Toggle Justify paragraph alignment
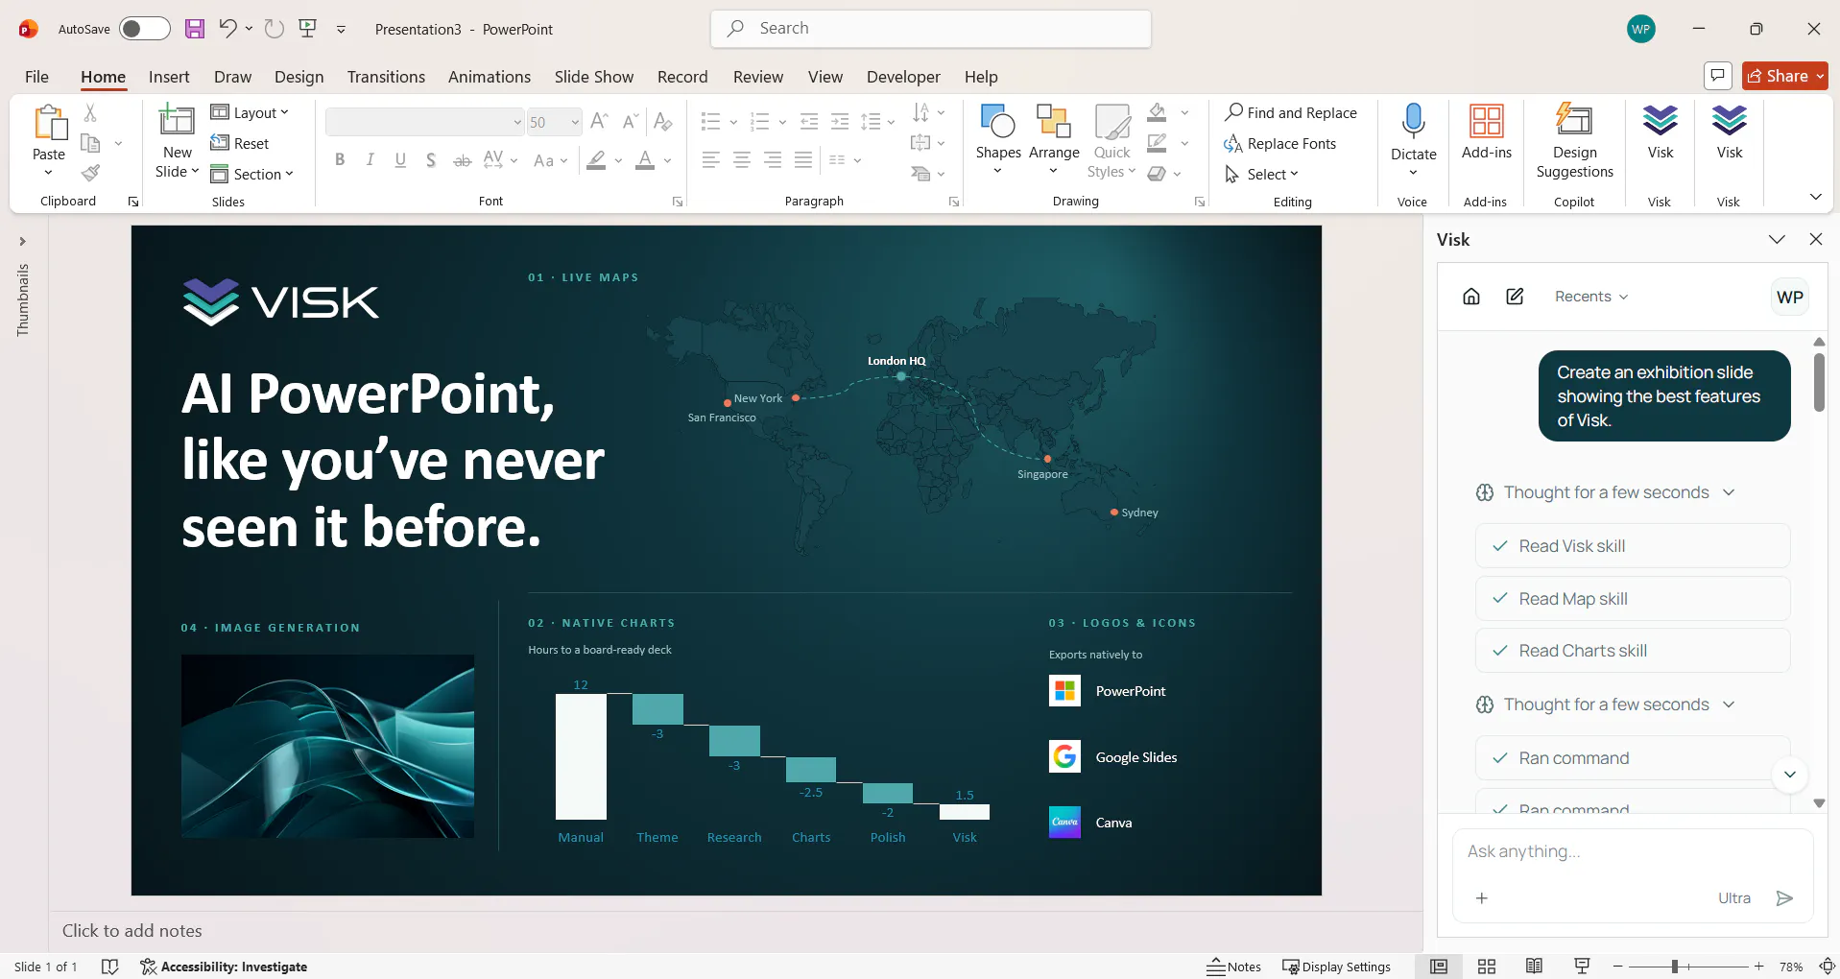Viewport: 1840px width, 979px height. coord(803,160)
